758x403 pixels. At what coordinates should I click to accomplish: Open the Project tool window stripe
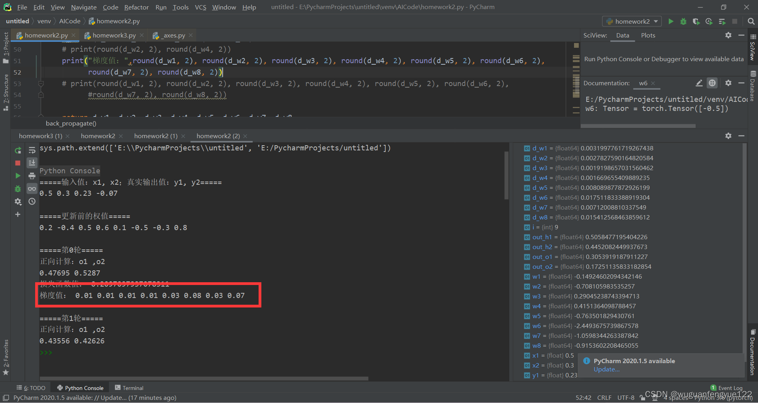tap(6, 47)
